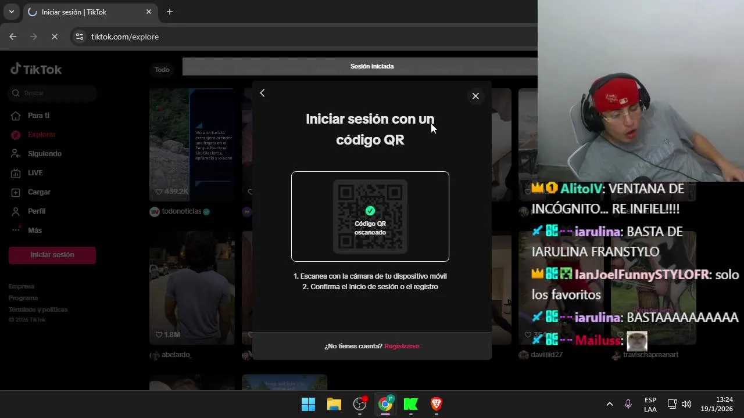Close the QR login dialog
This screenshot has width=744, height=418.
pyautogui.click(x=475, y=96)
